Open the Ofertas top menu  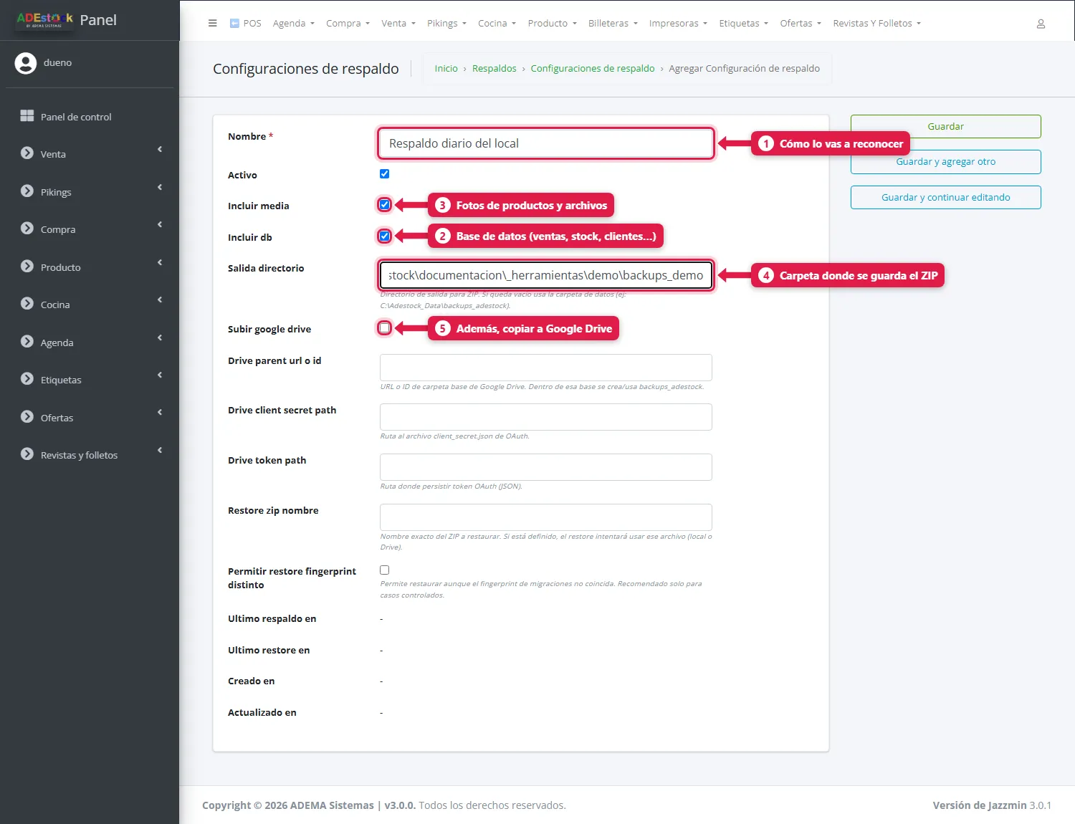point(801,23)
